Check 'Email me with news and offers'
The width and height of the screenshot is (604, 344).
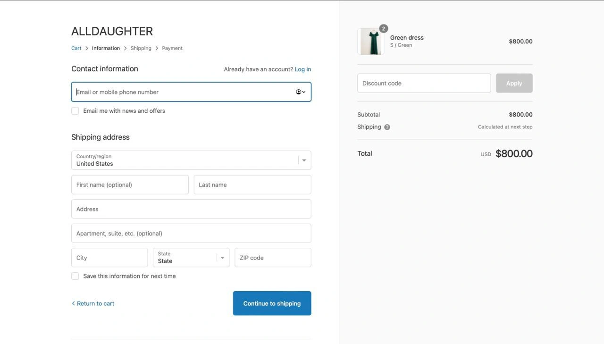tap(75, 111)
